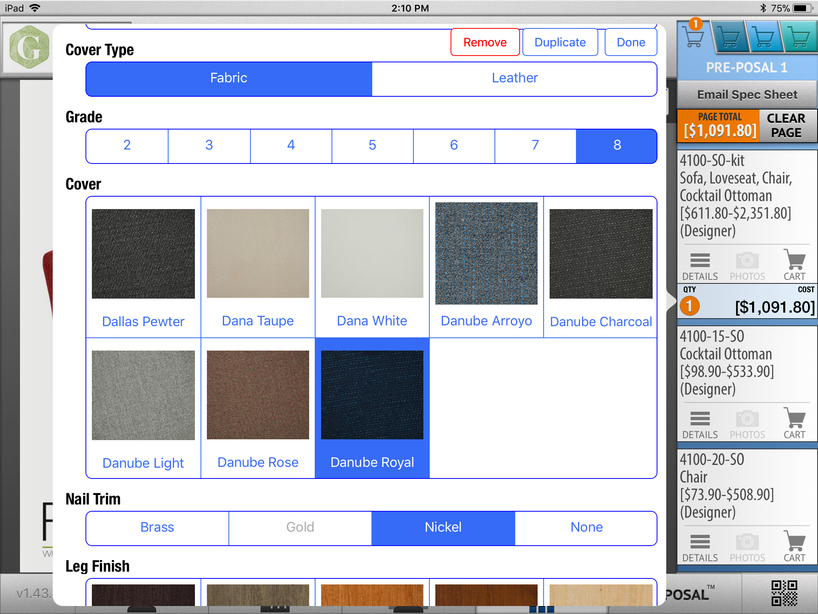Tap the orange quantity 1 badge
This screenshot has height=614, width=818.
(689, 307)
